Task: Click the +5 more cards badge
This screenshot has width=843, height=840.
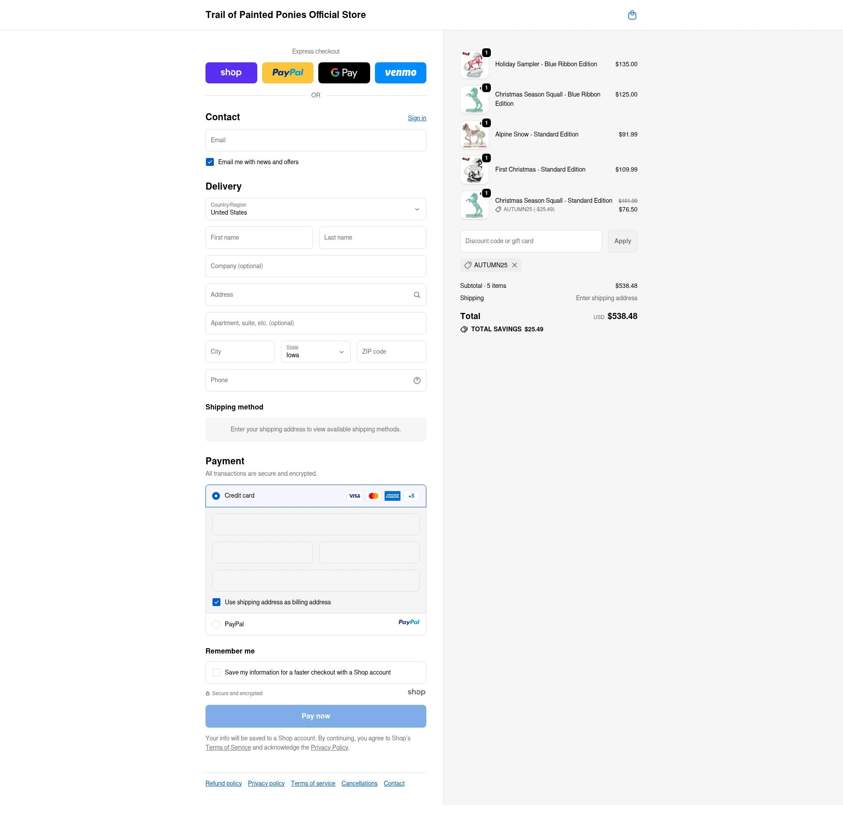Action: [x=411, y=496]
